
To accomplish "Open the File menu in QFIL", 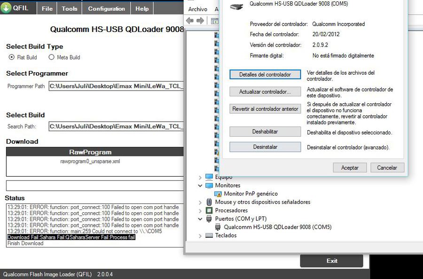I will point(47,8).
